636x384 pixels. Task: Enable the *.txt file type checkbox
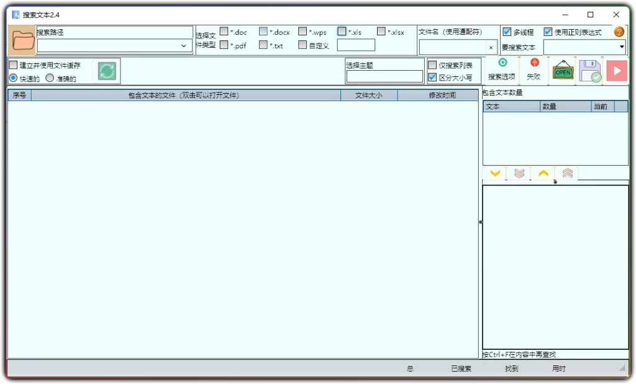pyautogui.click(x=263, y=45)
